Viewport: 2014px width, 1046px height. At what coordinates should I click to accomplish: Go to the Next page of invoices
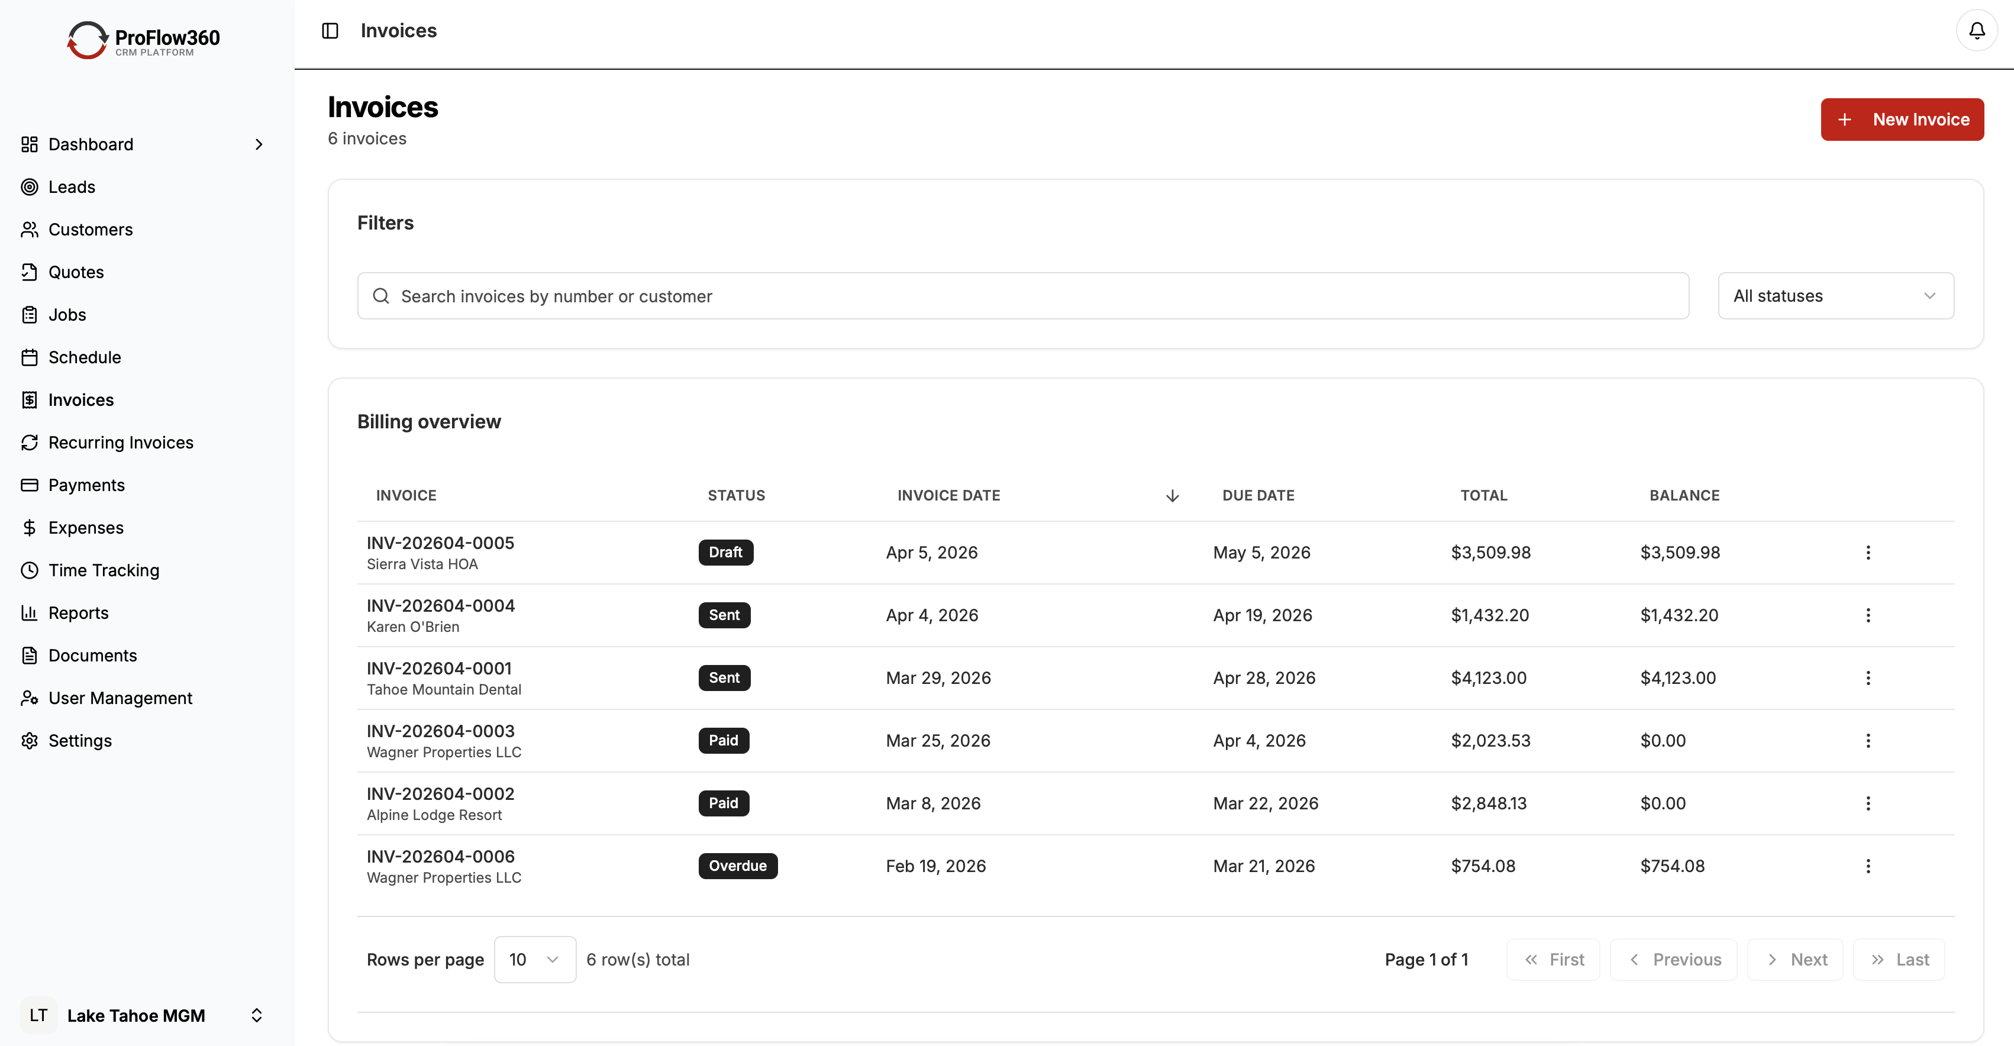coord(1794,959)
